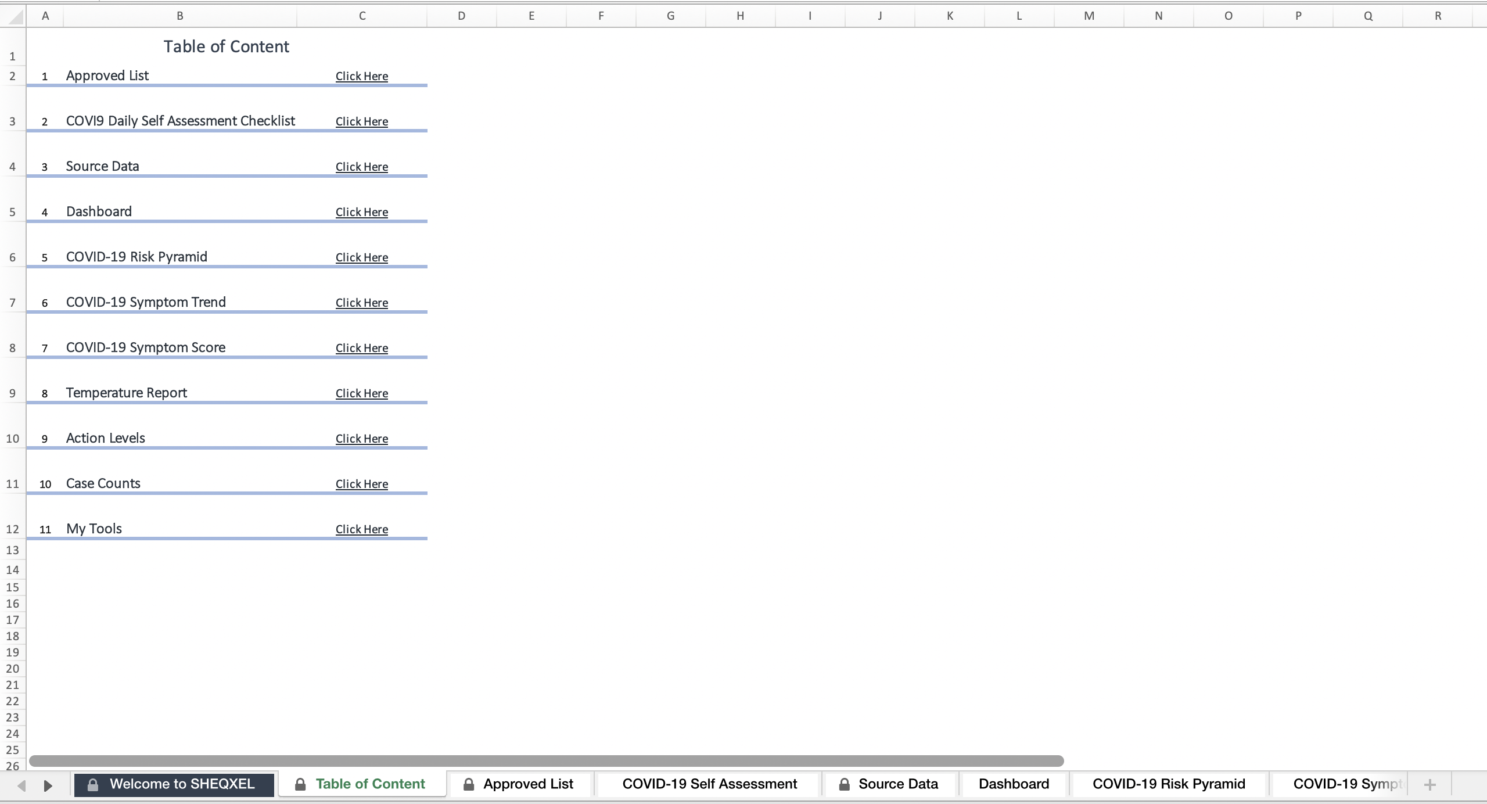Screen dimensions: 1487x804
Task: Click the Table of Content title cell
Action: tap(227, 46)
